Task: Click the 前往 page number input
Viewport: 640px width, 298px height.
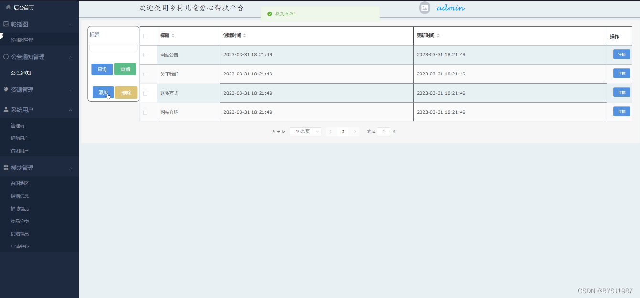Action: pos(384,131)
